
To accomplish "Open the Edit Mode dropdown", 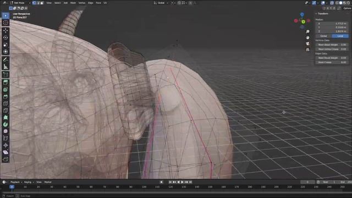I will coord(20,3).
